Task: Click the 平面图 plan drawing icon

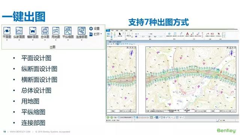Action: 7,31
